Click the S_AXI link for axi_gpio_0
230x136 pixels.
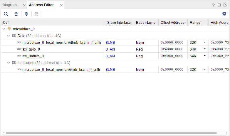(110, 49)
